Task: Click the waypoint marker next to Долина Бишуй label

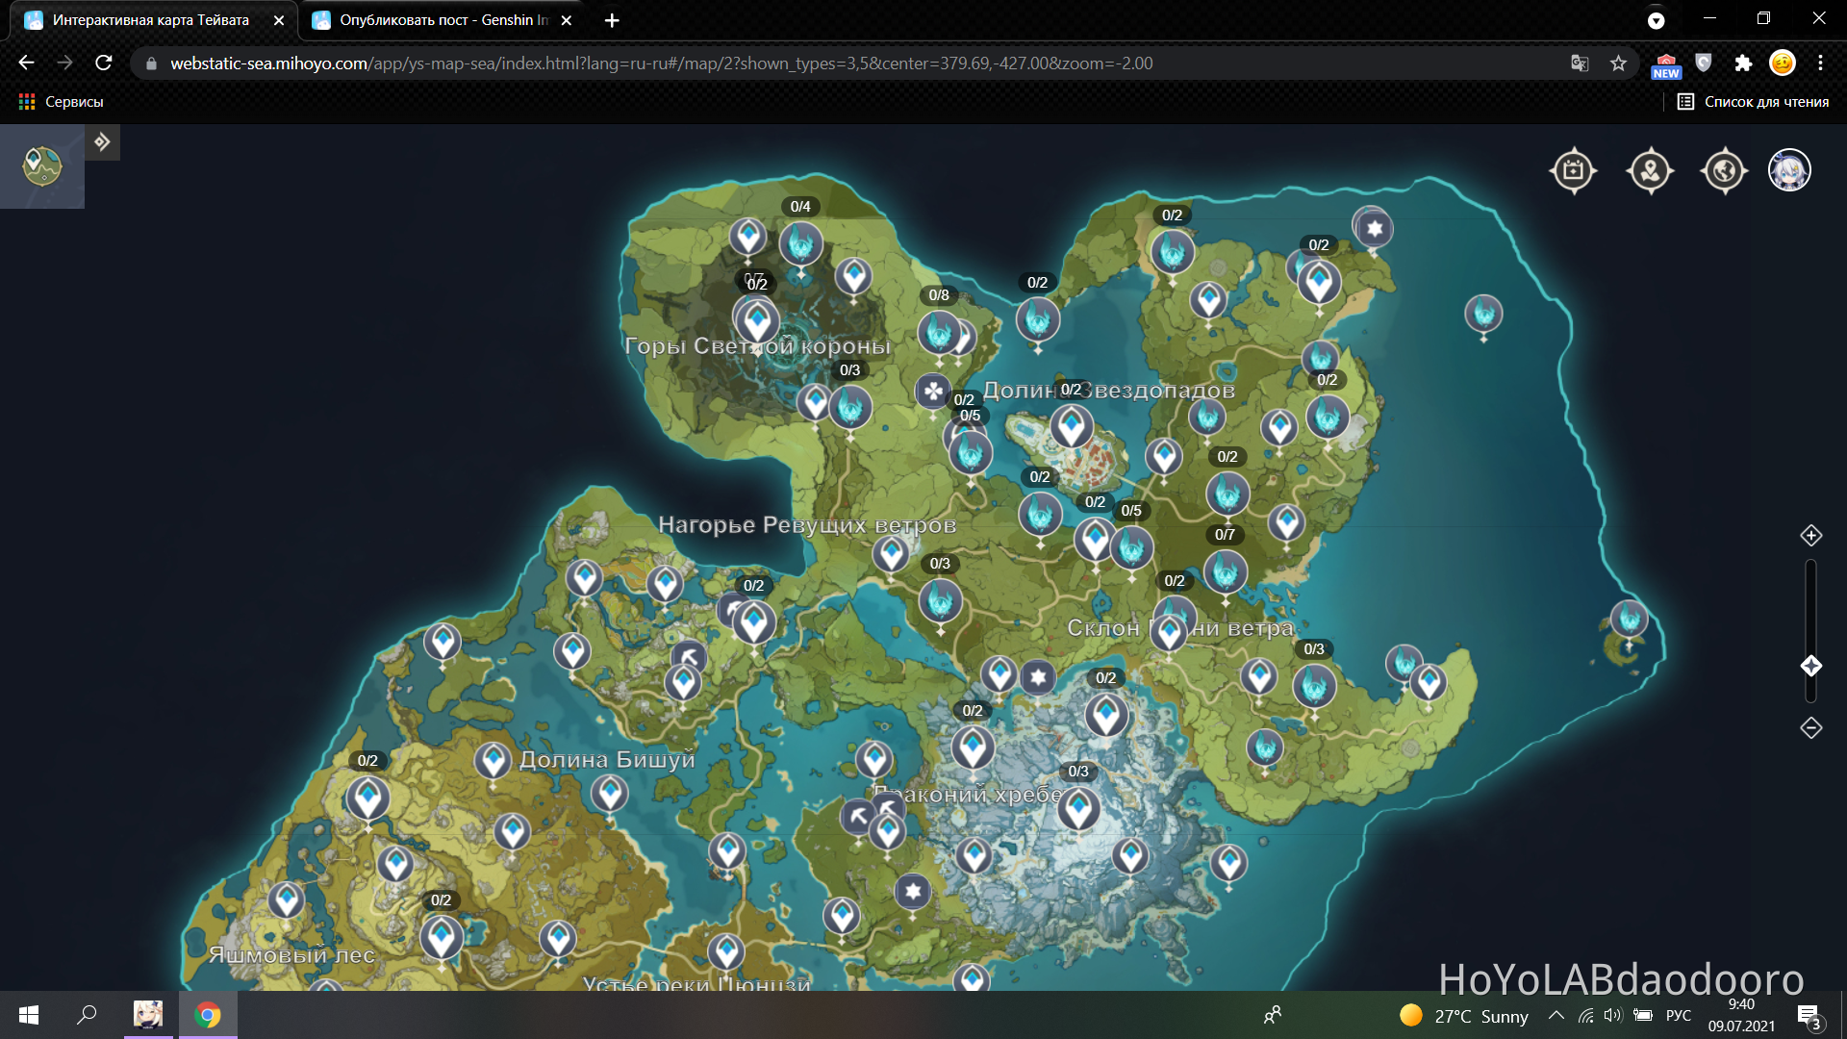Action: coord(493,761)
